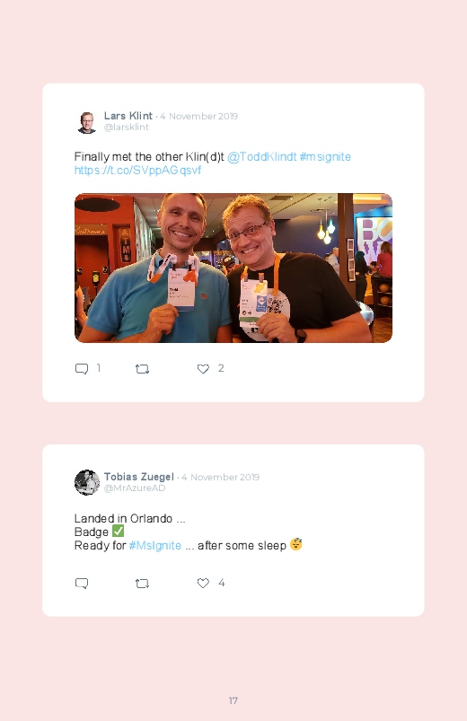467x721 pixels.
Task: Click reply icon on Tobias Zuegel tweet
Action: 82,584
